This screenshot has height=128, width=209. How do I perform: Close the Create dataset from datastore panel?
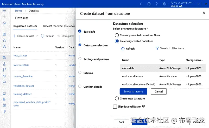click(204, 13)
